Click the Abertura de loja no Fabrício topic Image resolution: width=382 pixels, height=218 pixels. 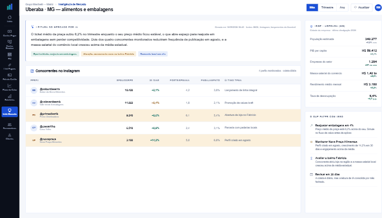(x=240, y=115)
